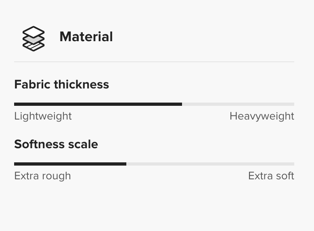Click the grey unfilled part of the Softness scale bar
Image resolution: width=314 pixels, height=231 pixels.
(x=210, y=164)
